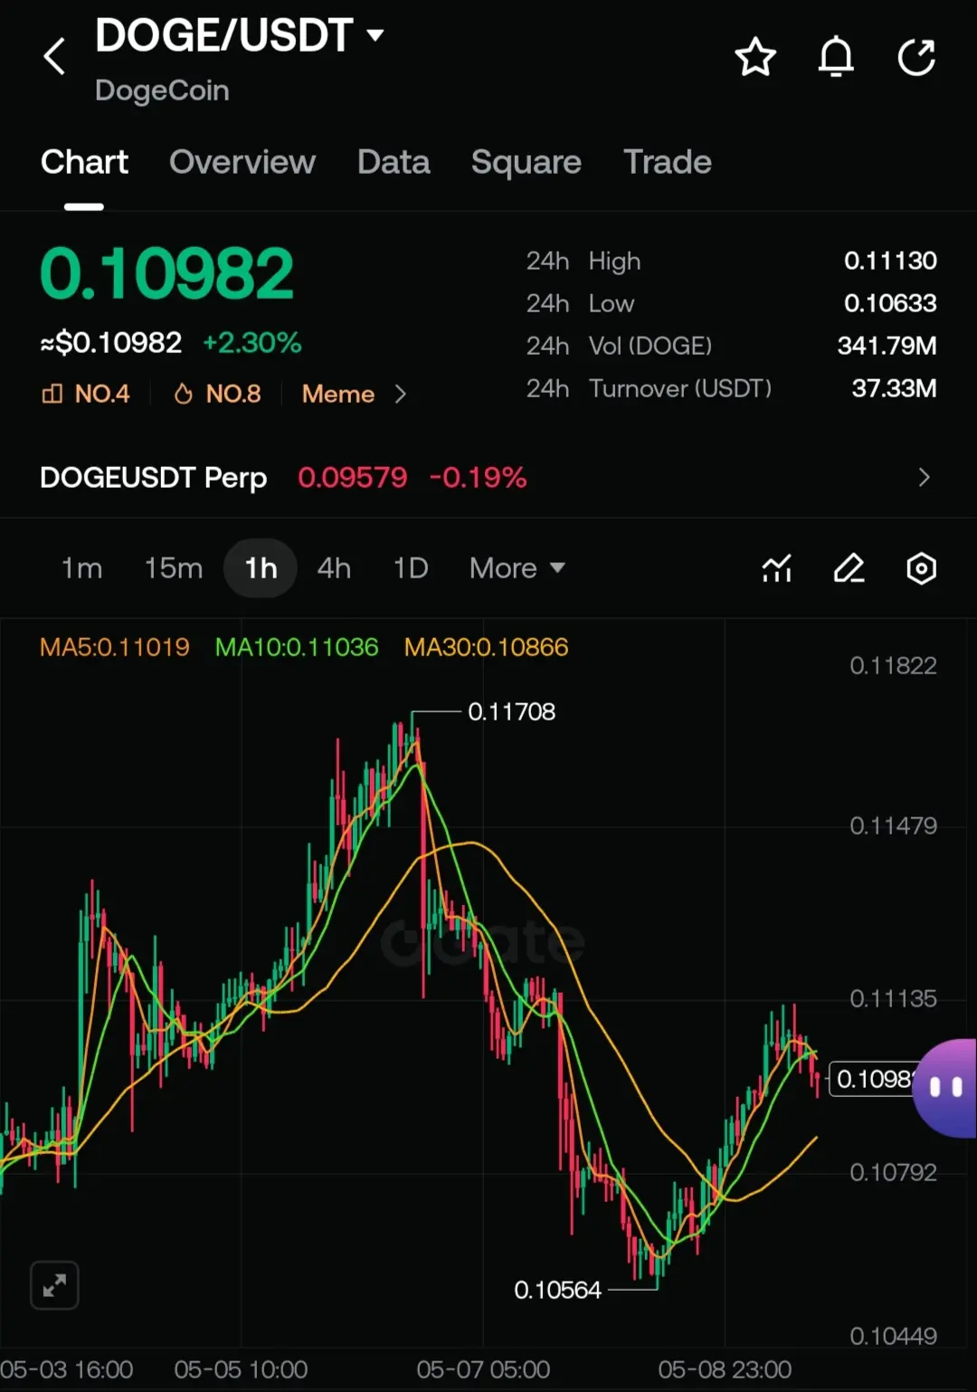
Task: Expand chart to fullscreen
Action: coord(54,1285)
